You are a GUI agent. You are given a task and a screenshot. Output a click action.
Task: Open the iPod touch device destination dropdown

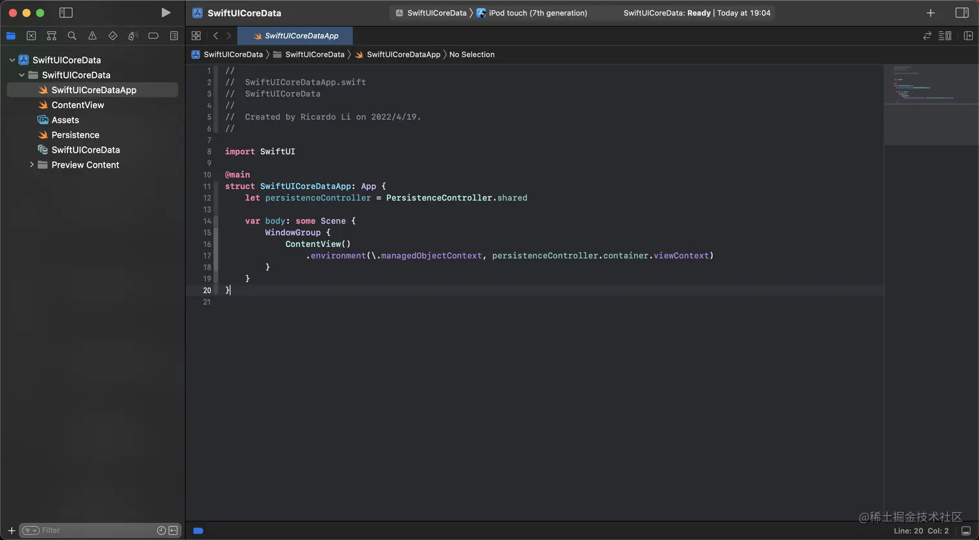pyautogui.click(x=537, y=13)
